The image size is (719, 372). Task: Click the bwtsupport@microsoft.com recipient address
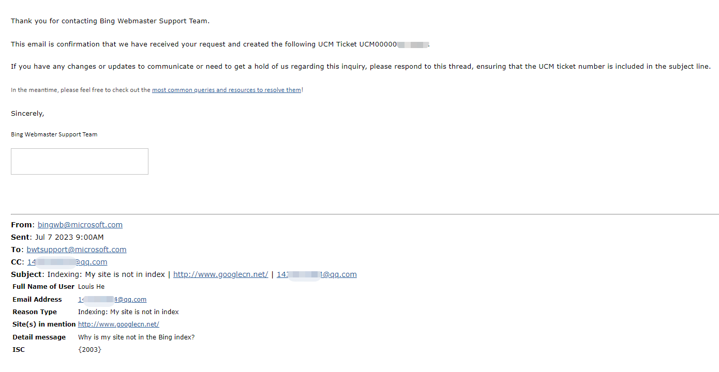(x=77, y=250)
